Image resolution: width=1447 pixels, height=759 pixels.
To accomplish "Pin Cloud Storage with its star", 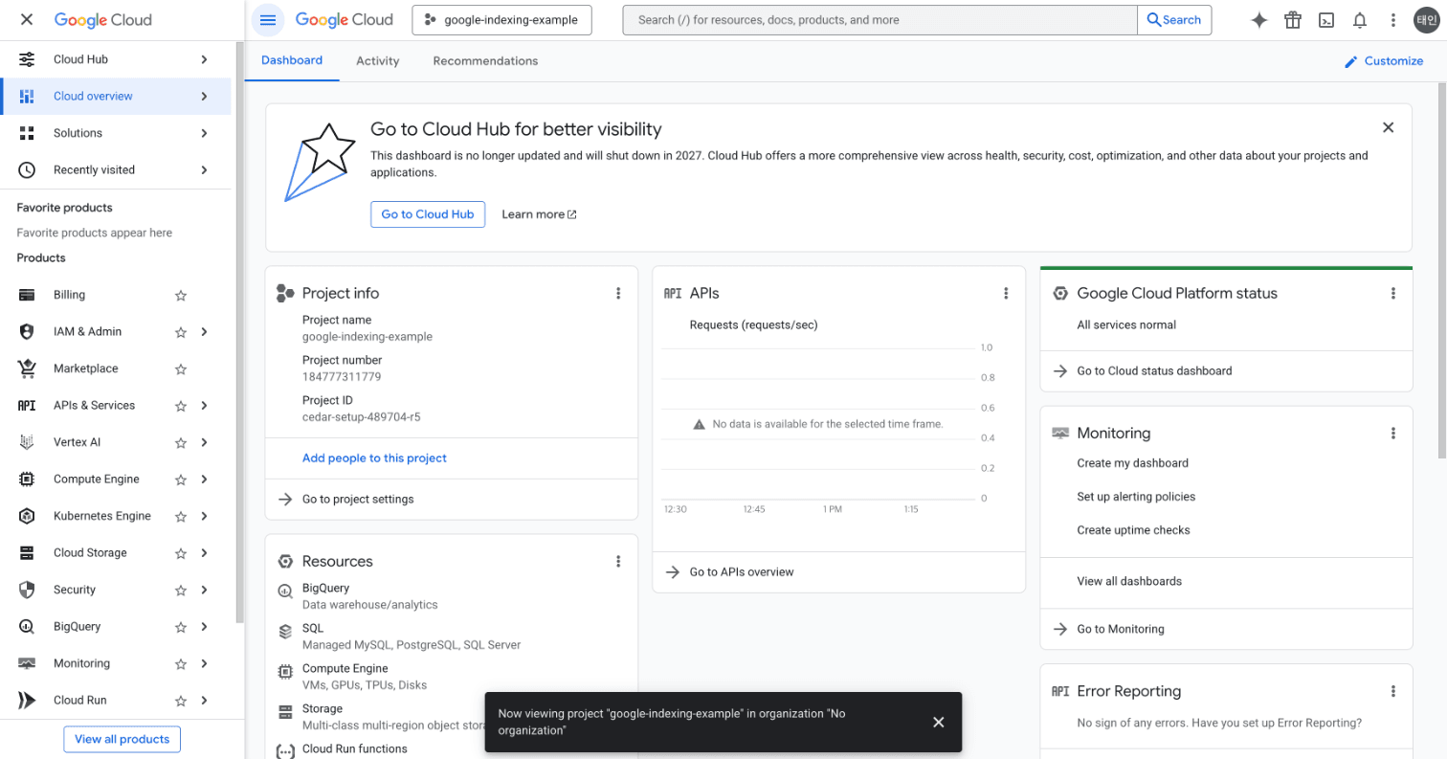I will click(181, 553).
